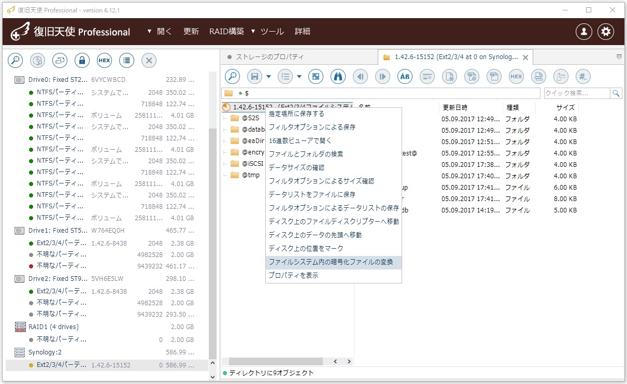Click the thumbnail view grid icon
This screenshot has width=627, height=384.
click(316, 77)
